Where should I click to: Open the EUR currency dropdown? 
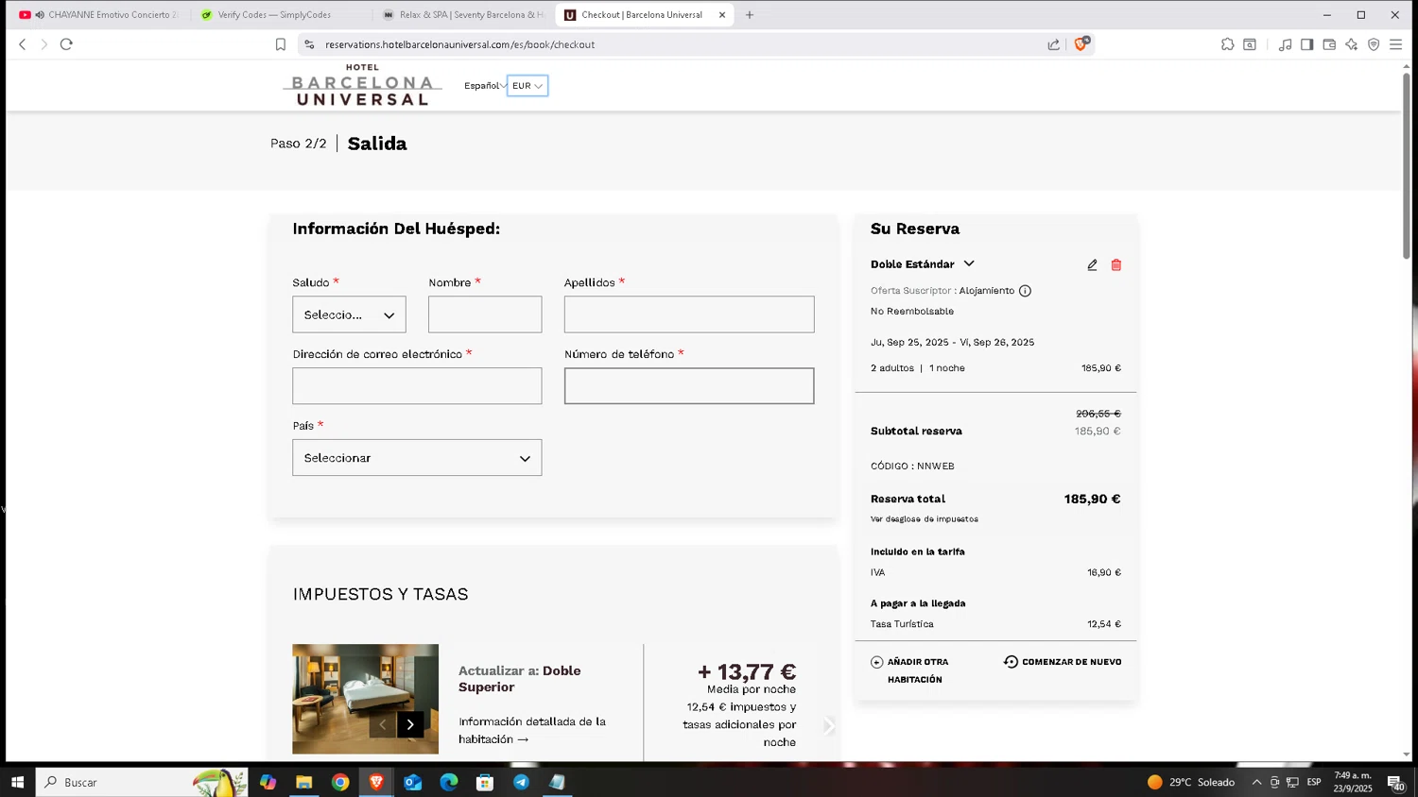click(527, 86)
